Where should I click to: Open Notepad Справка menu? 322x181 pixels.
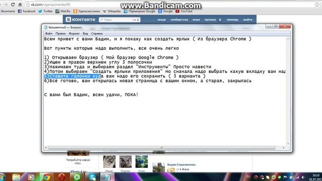(97, 34)
